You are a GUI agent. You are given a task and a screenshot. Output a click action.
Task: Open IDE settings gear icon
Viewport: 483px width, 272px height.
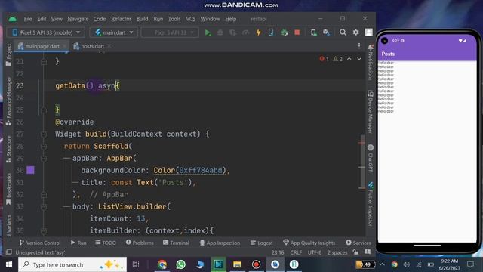point(355,32)
